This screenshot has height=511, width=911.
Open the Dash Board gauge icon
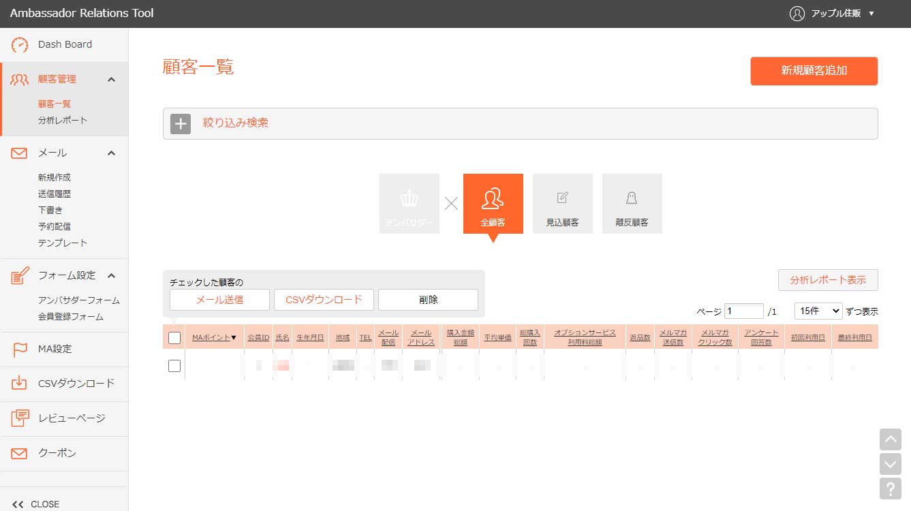(20, 45)
